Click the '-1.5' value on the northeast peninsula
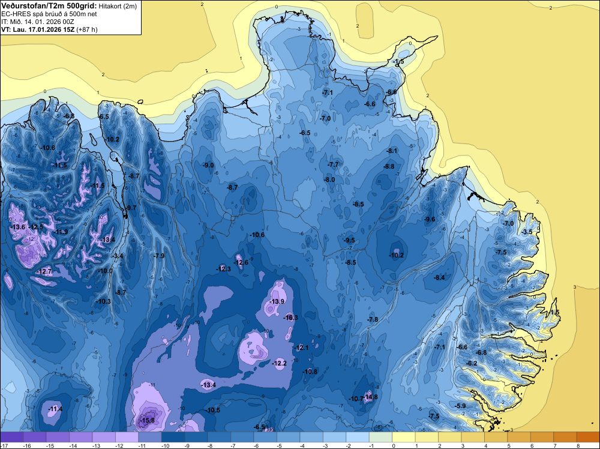This screenshot has width=600, height=449. 399,62
